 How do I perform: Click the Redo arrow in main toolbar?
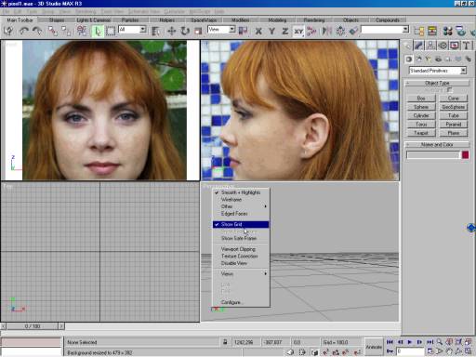click(x=37, y=31)
